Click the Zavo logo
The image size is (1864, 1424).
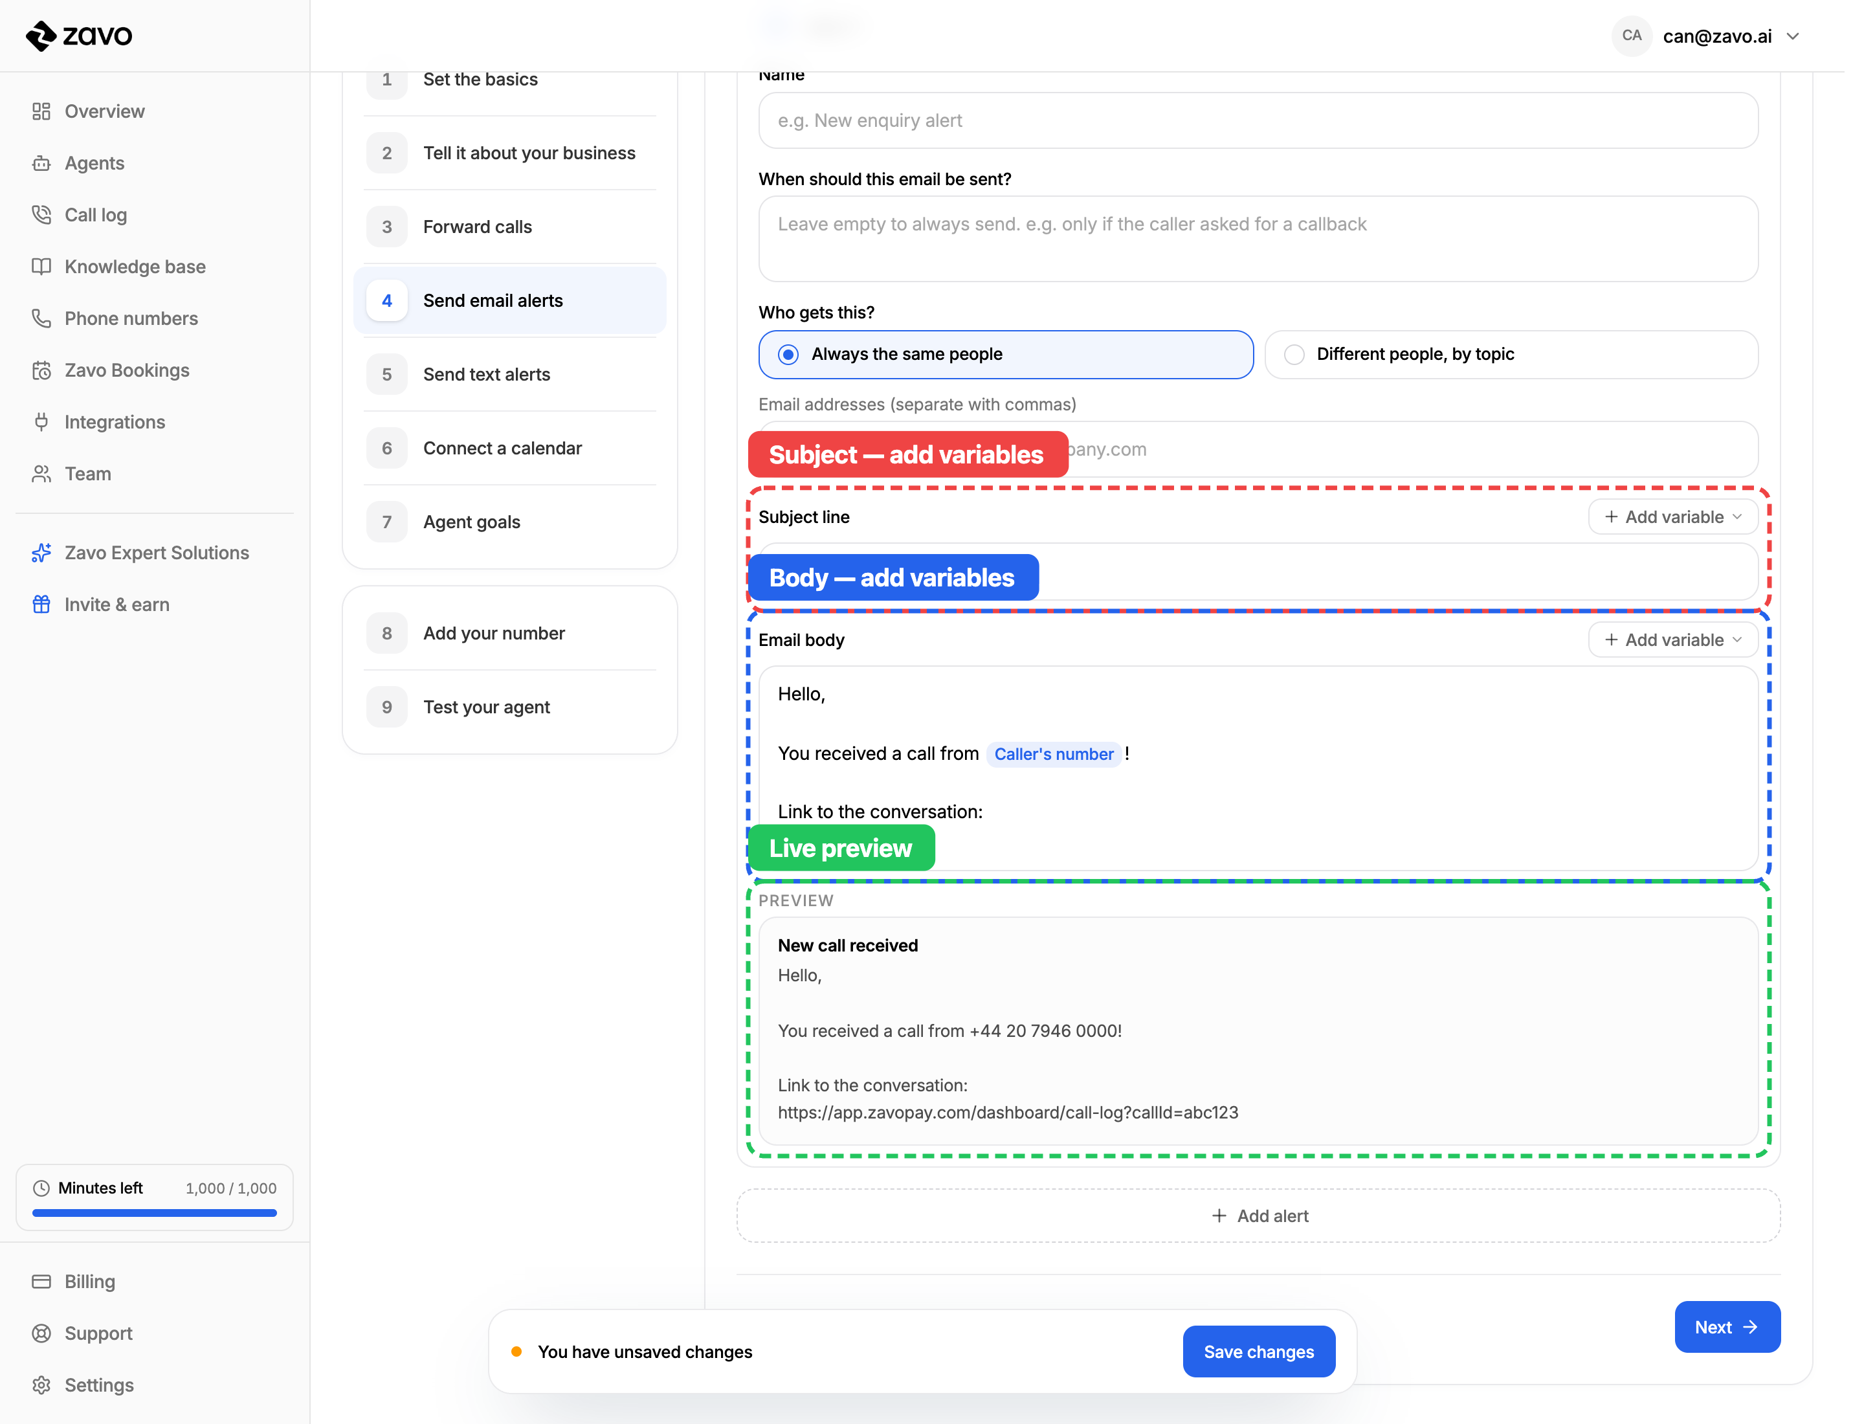(79, 36)
